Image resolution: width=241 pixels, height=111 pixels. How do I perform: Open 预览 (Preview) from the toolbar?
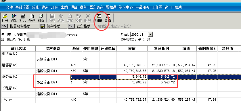point(32,18)
